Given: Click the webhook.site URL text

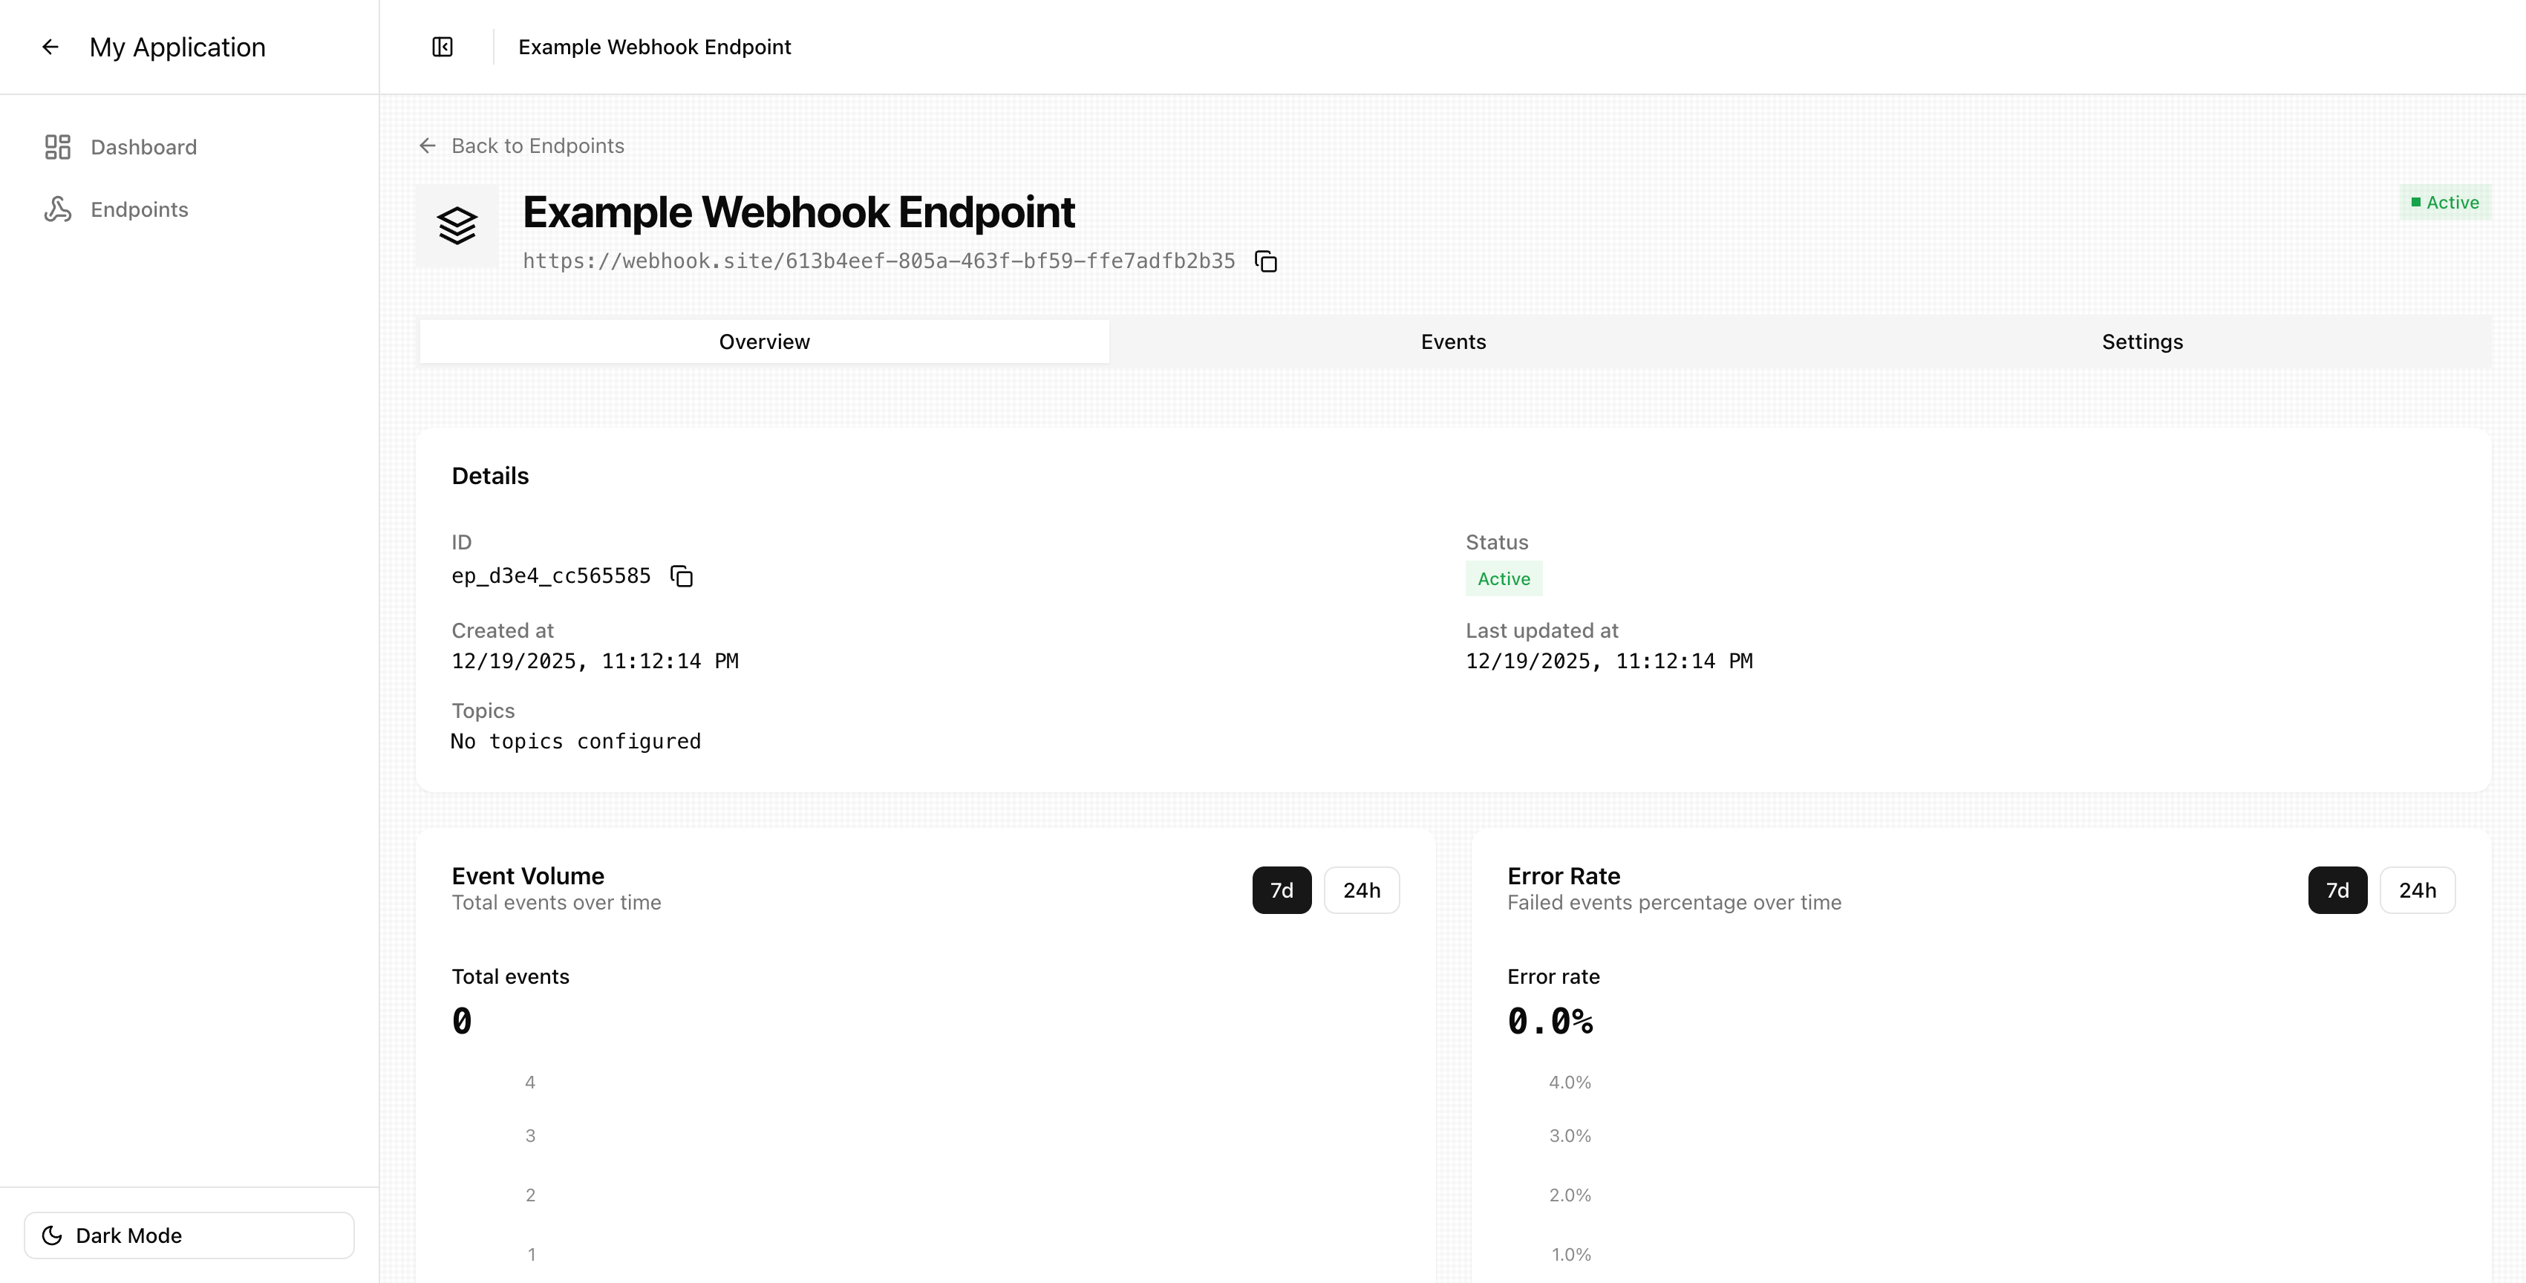Looking at the screenshot, I should click(x=878, y=261).
